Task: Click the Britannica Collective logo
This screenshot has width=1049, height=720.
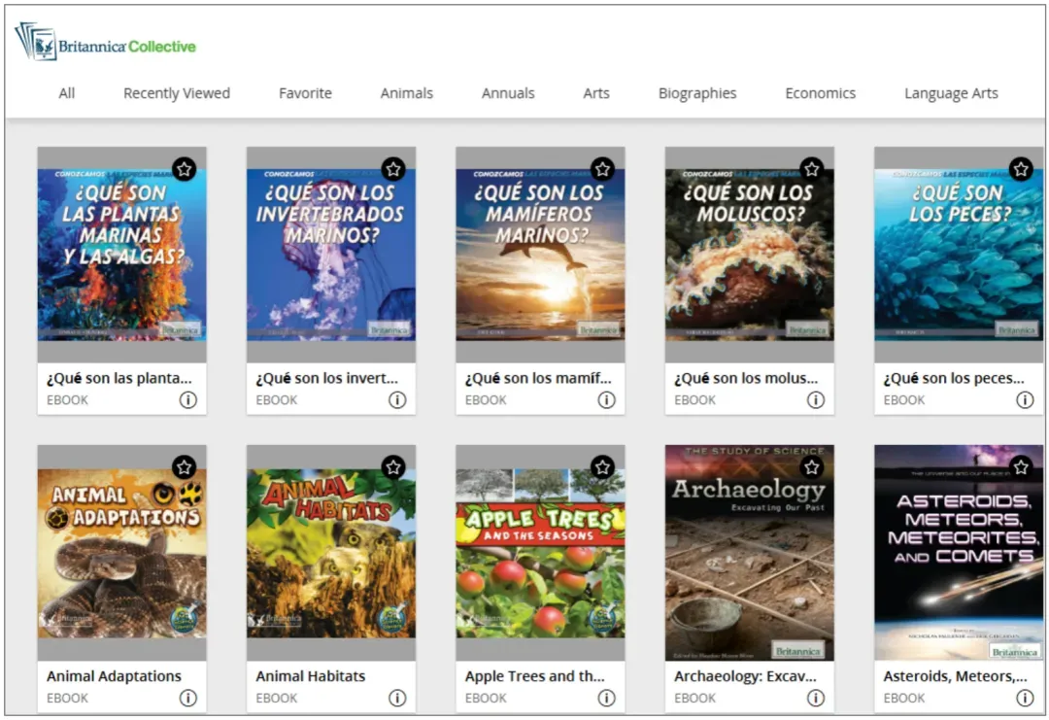Action: (106, 42)
